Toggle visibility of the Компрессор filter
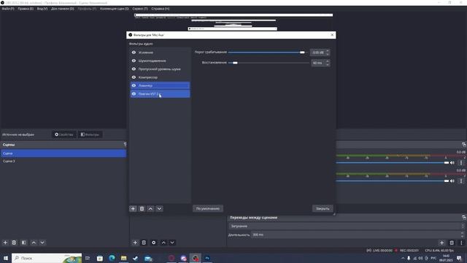This screenshot has width=467, height=263. (x=134, y=77)
